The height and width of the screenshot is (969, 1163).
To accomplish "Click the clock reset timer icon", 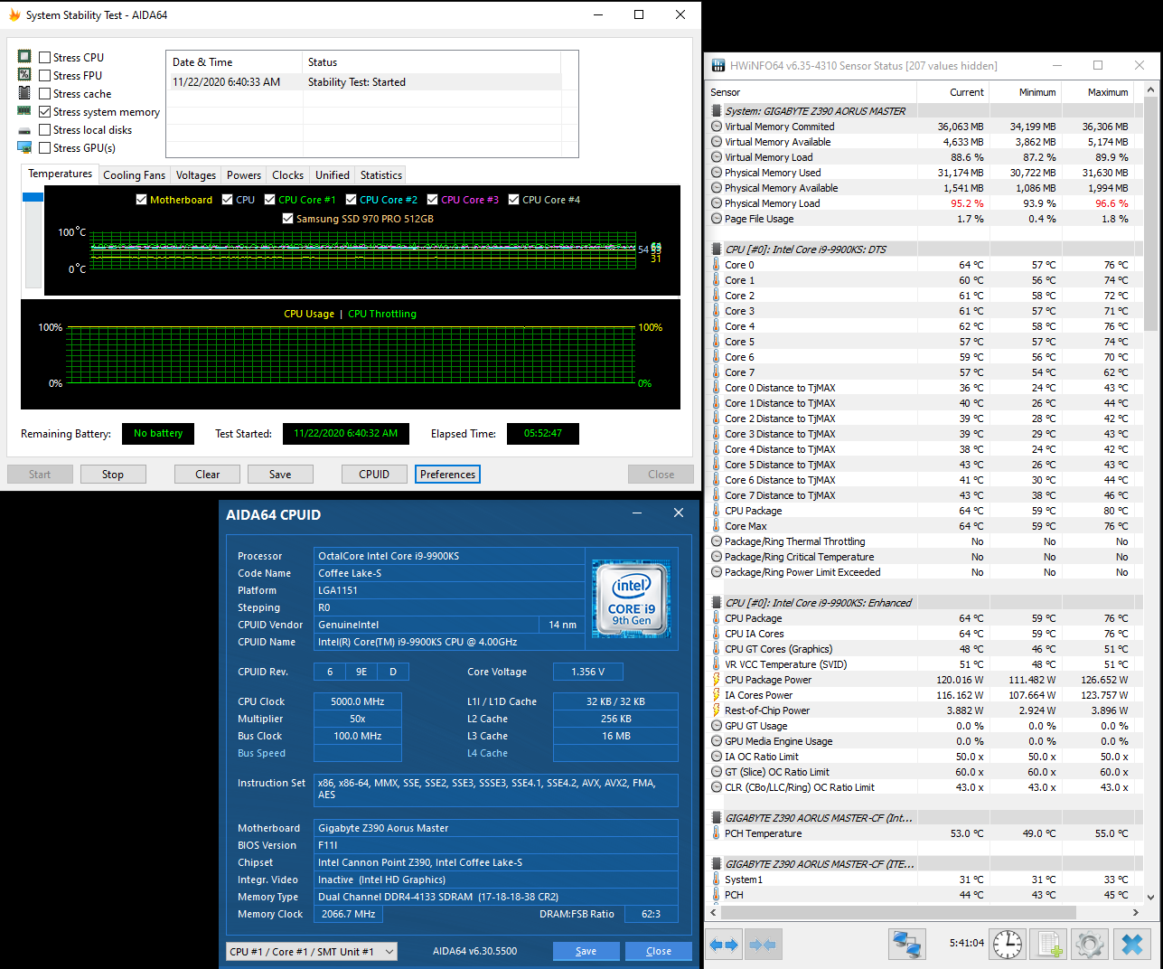I will coord(1008,945).
